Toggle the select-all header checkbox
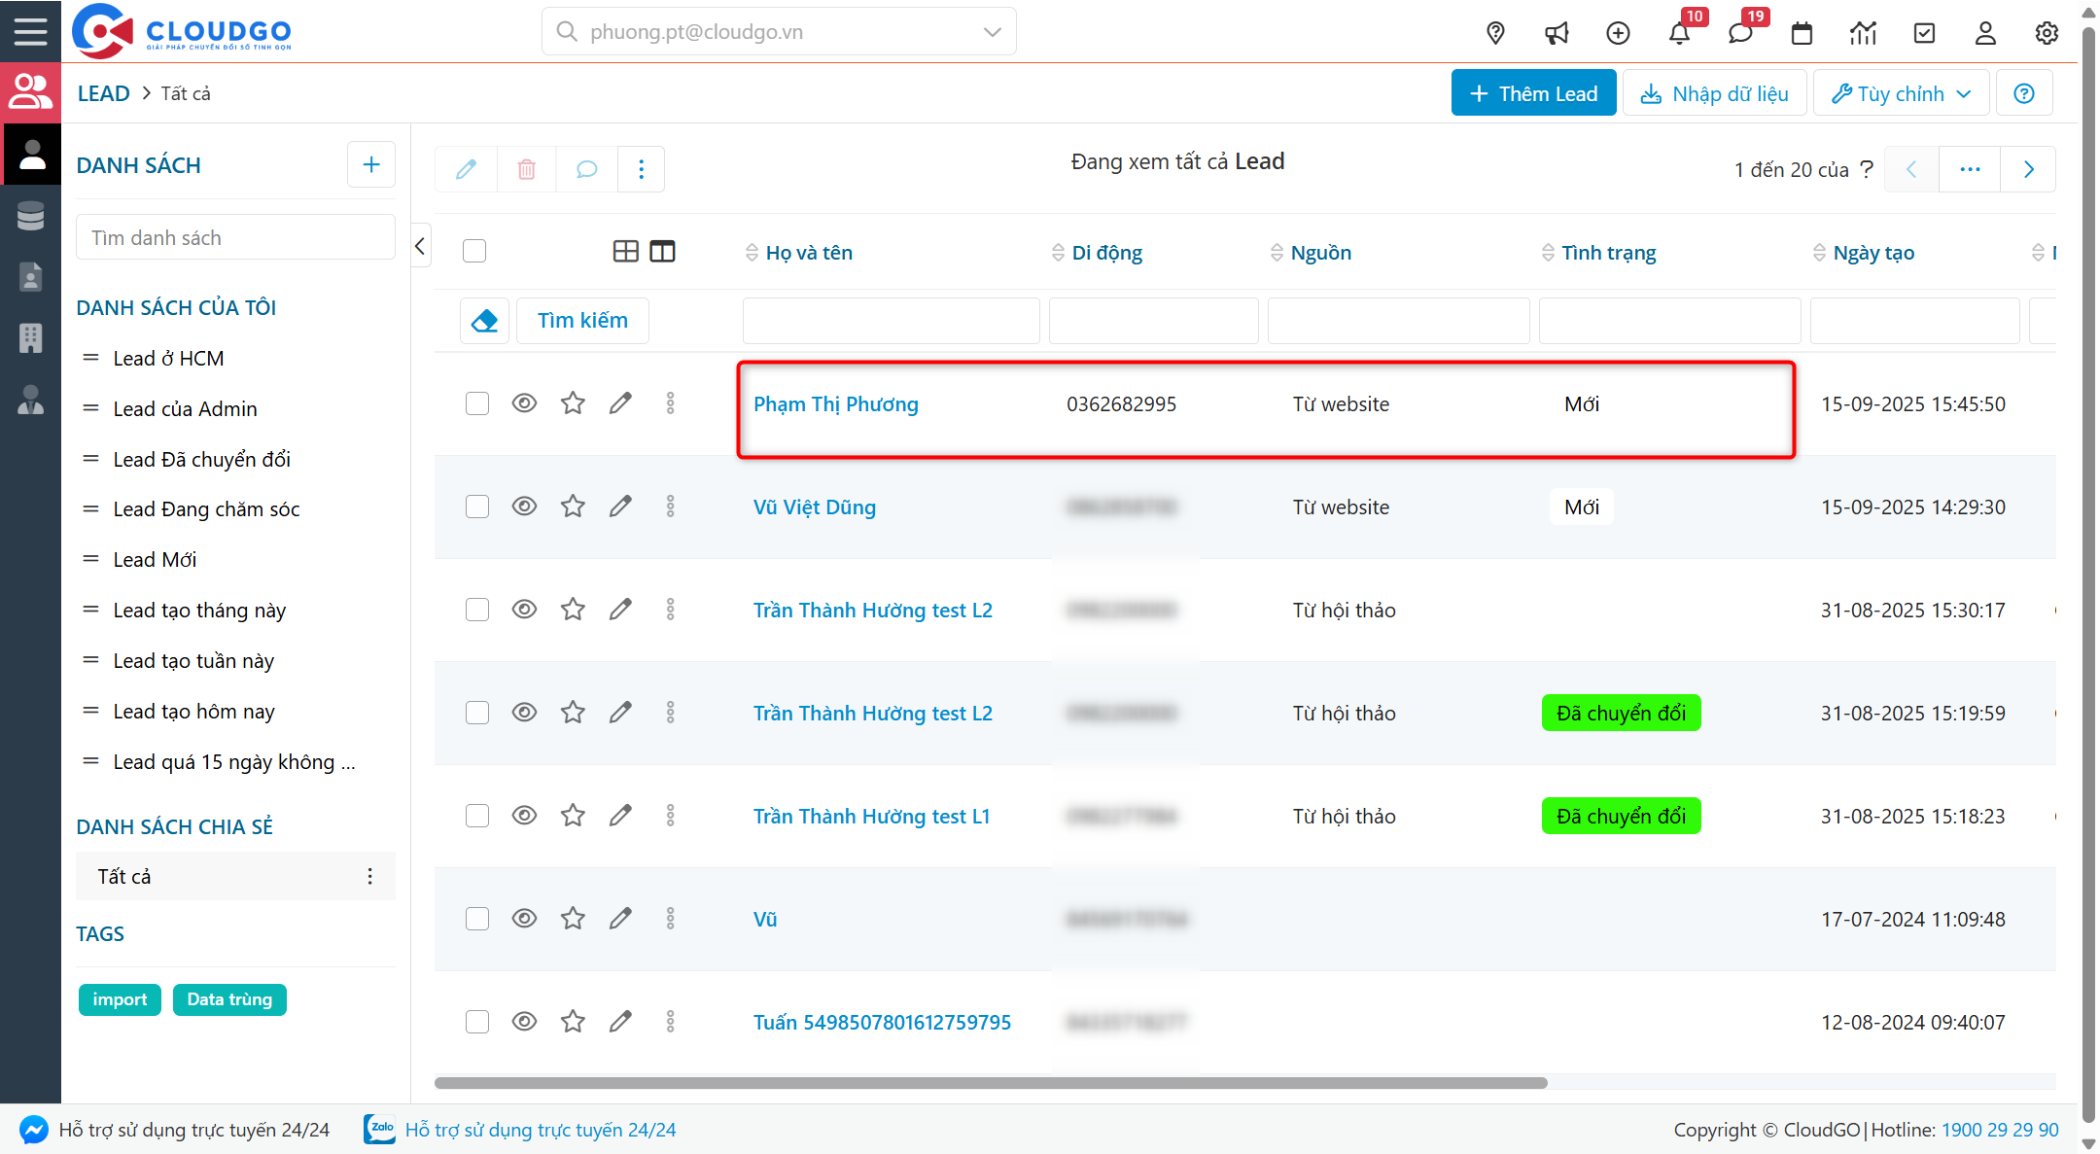Image resolution: width=2100 pixels, height=1154 pixels. pyautogui.click(x=474, y=251)
